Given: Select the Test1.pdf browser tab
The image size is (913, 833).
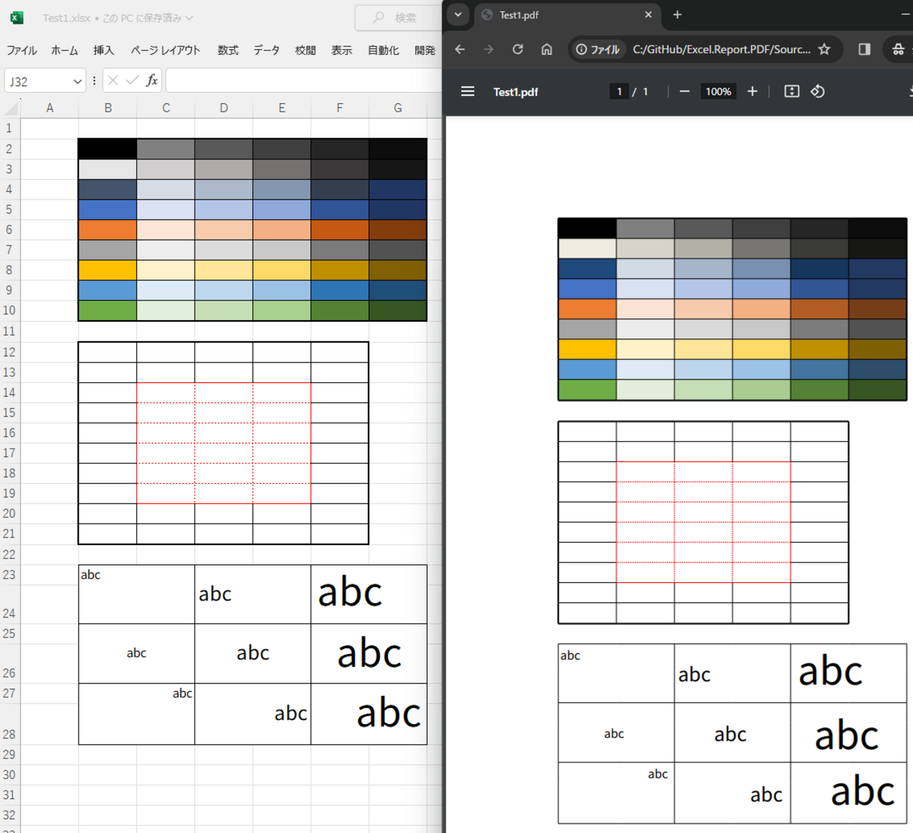Looking at the screenshot, I should (x=569, y=15).
